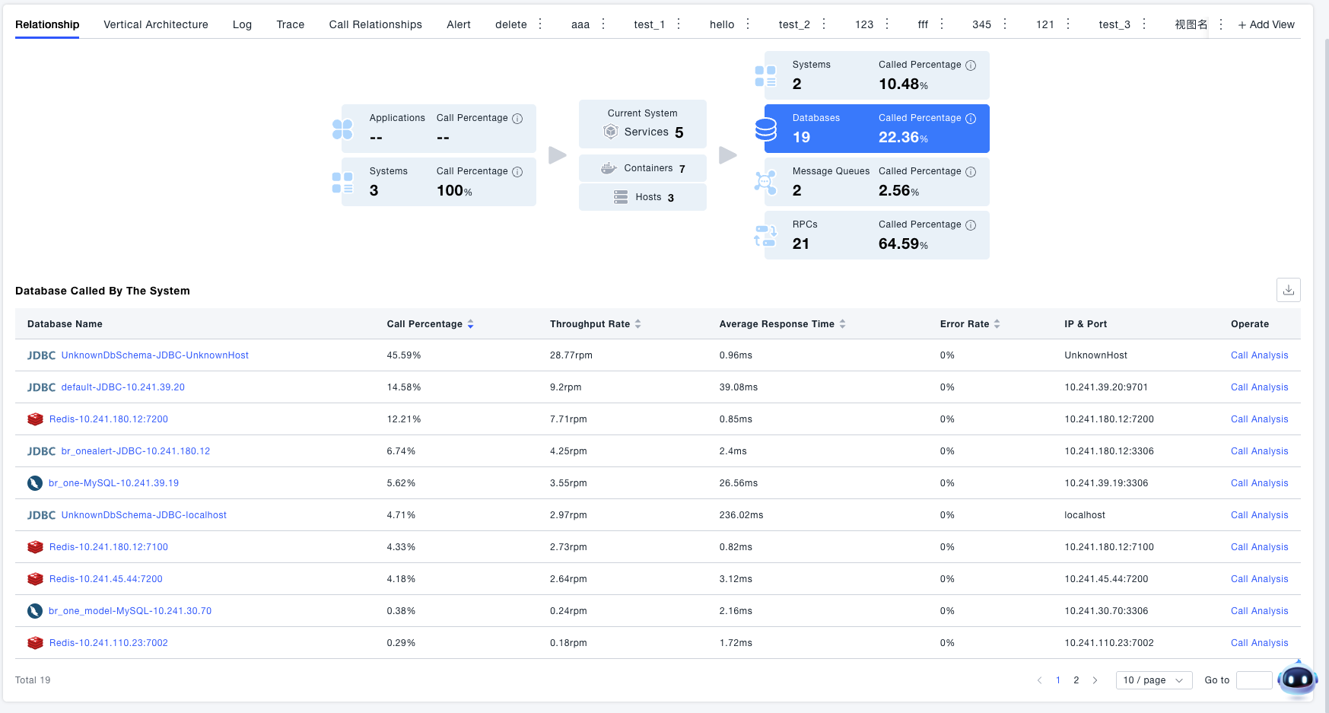Click info icon next to Applications Call Percentage

[x=517, y=119]
